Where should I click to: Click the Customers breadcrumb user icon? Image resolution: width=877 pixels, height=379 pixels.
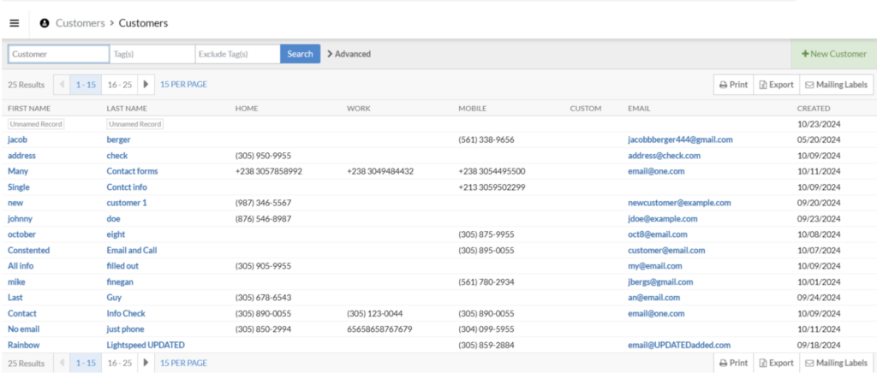45,23
